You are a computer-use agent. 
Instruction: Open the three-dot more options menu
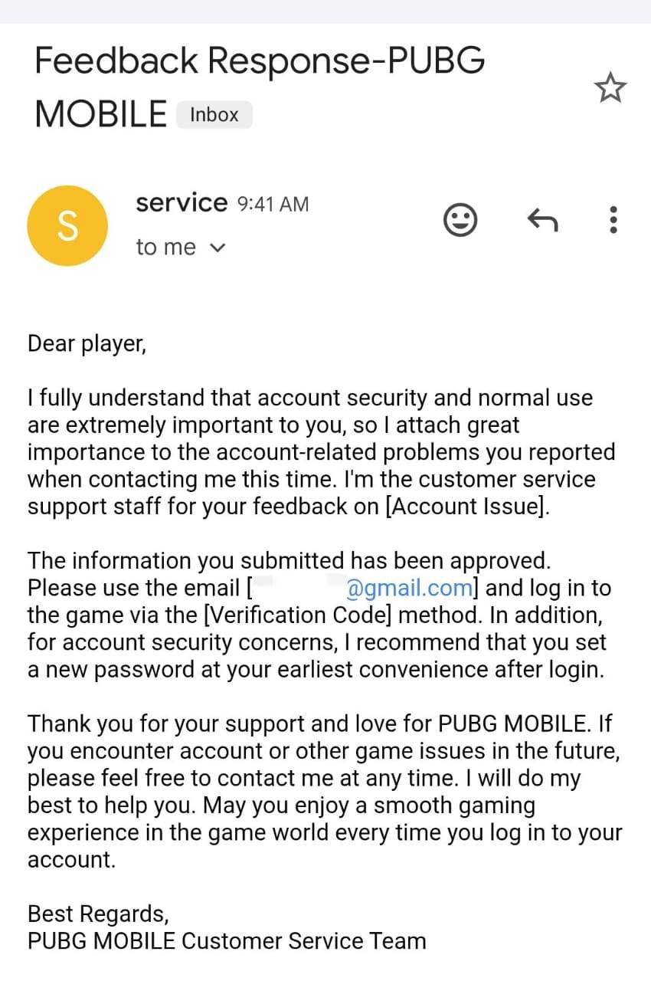click(613, 221)
